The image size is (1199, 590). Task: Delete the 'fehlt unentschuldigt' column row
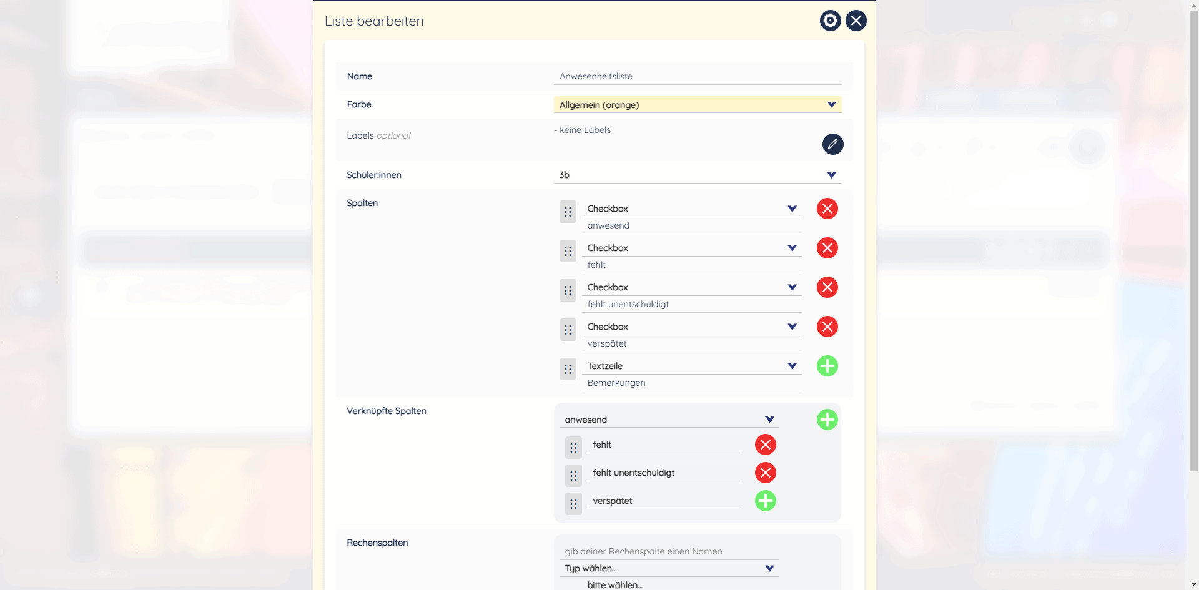point(827,287)
